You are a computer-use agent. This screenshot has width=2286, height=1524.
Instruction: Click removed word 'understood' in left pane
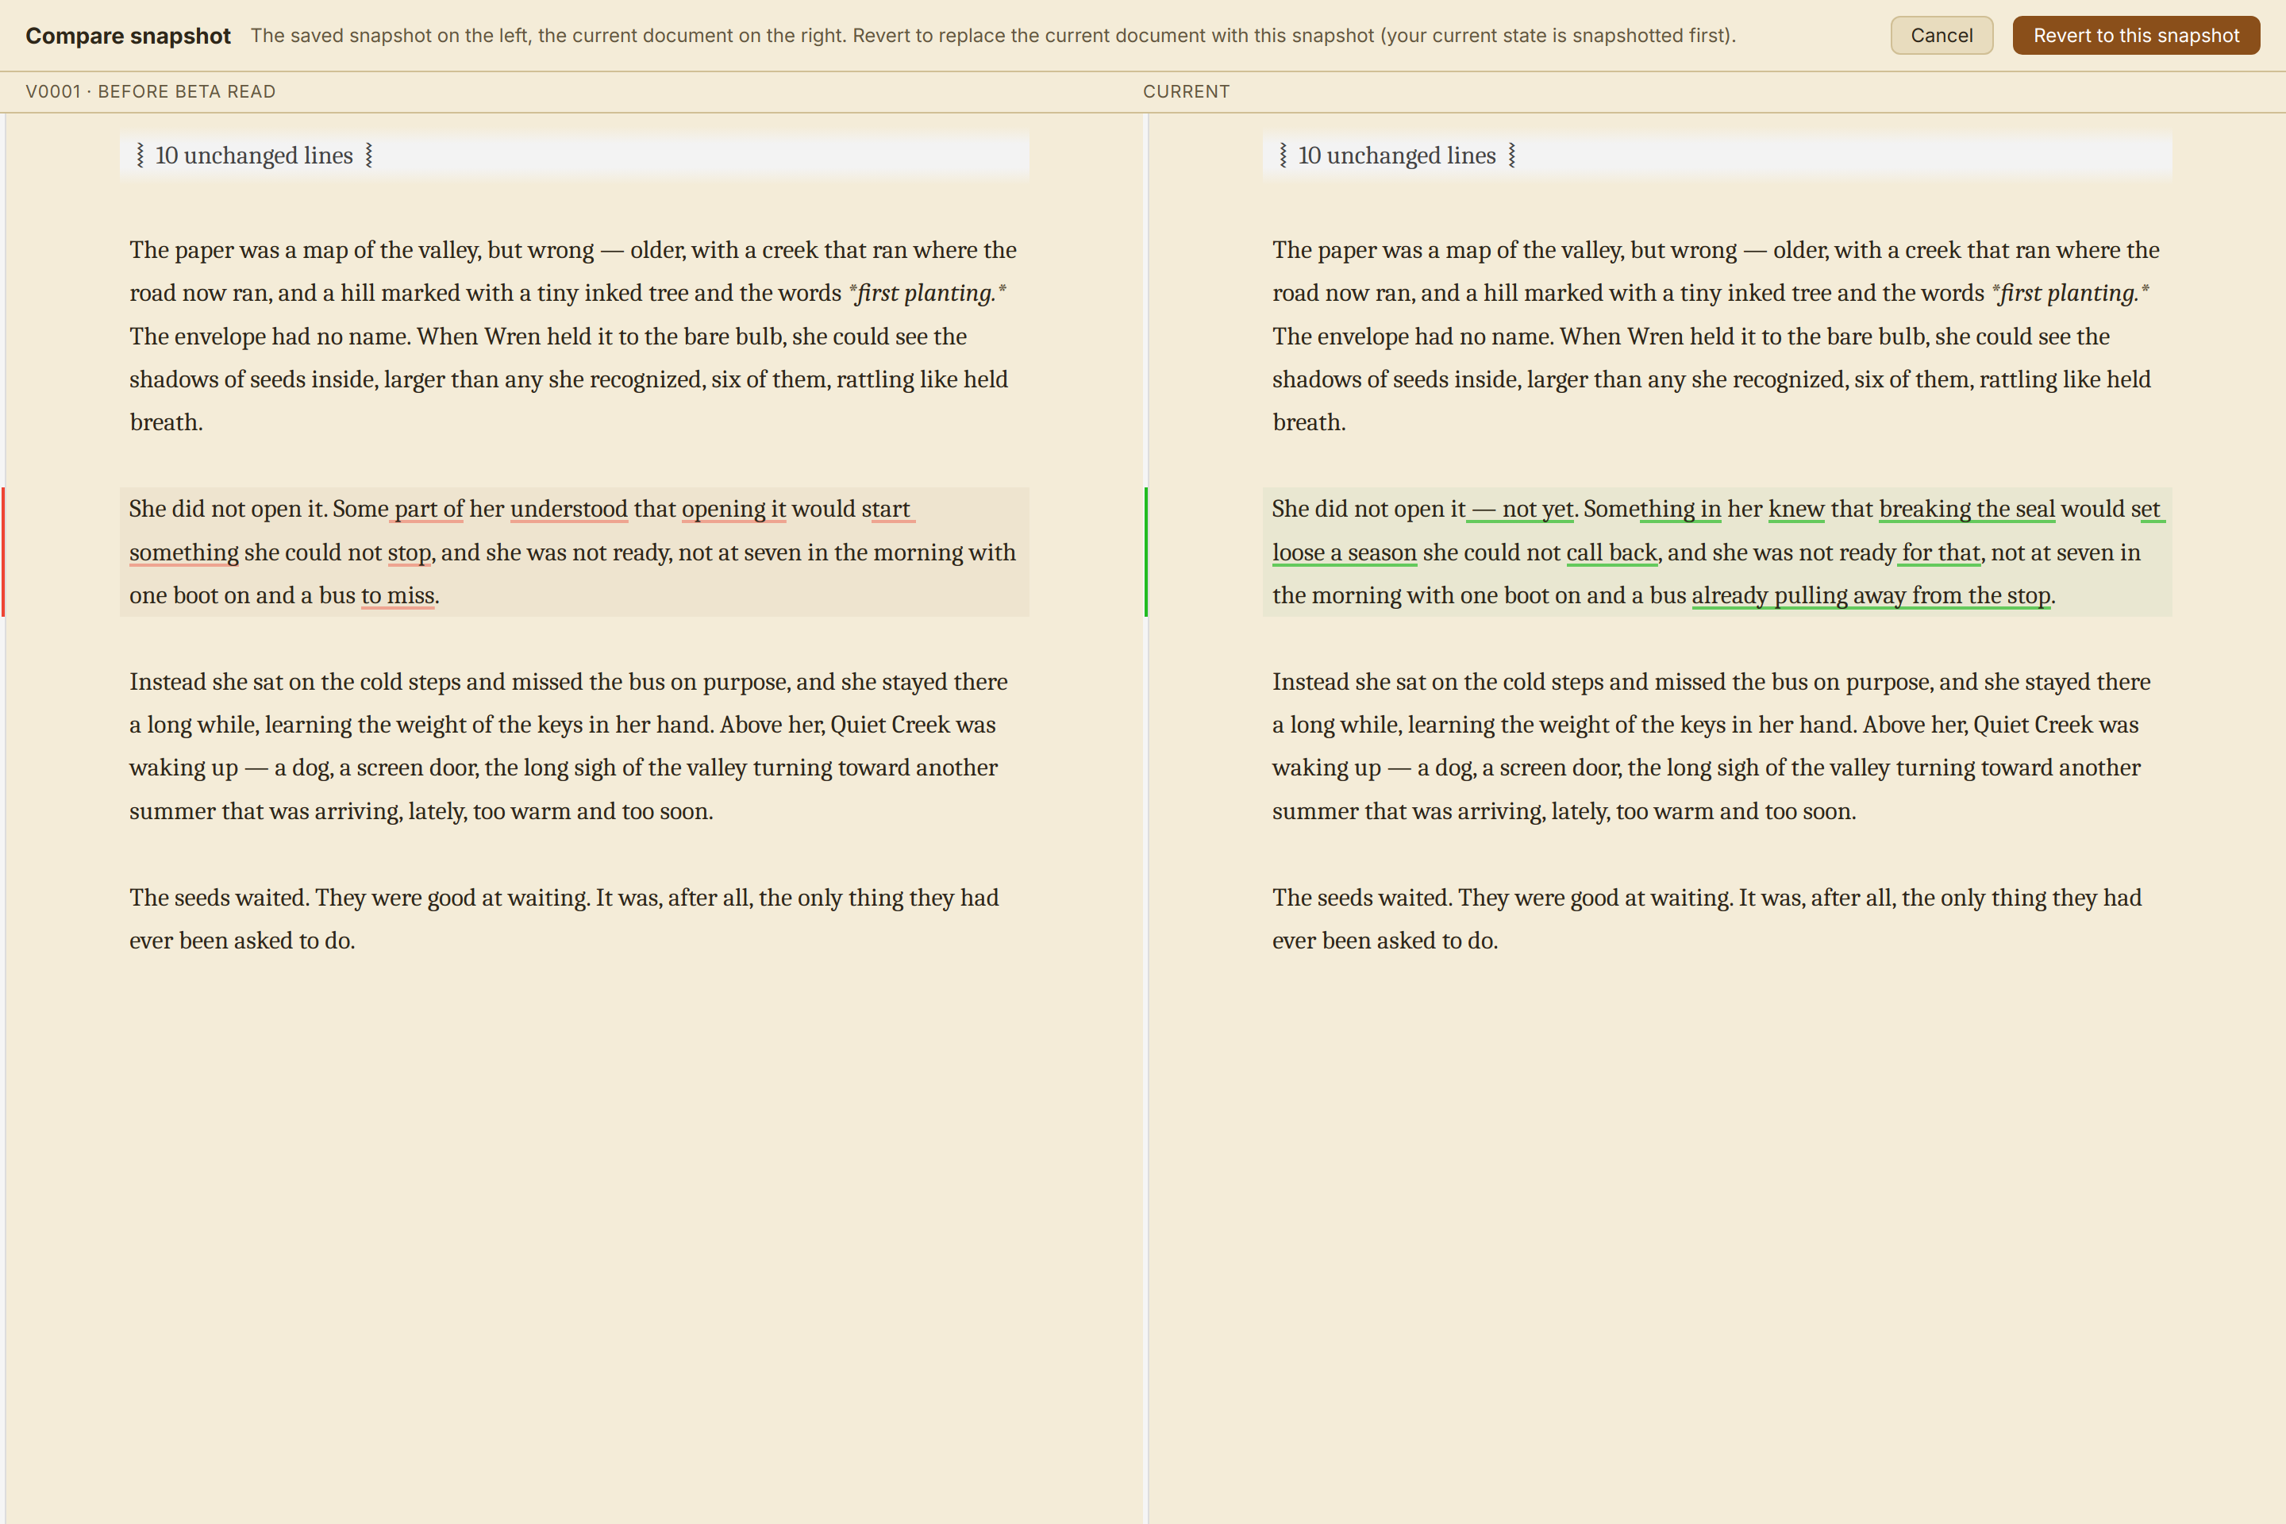click(568, 510)
